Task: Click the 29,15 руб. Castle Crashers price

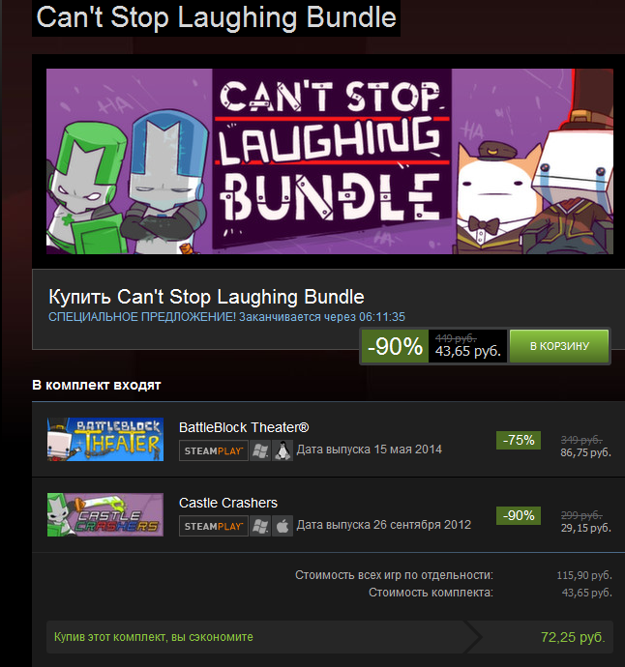Action: [x=586, y=528]
